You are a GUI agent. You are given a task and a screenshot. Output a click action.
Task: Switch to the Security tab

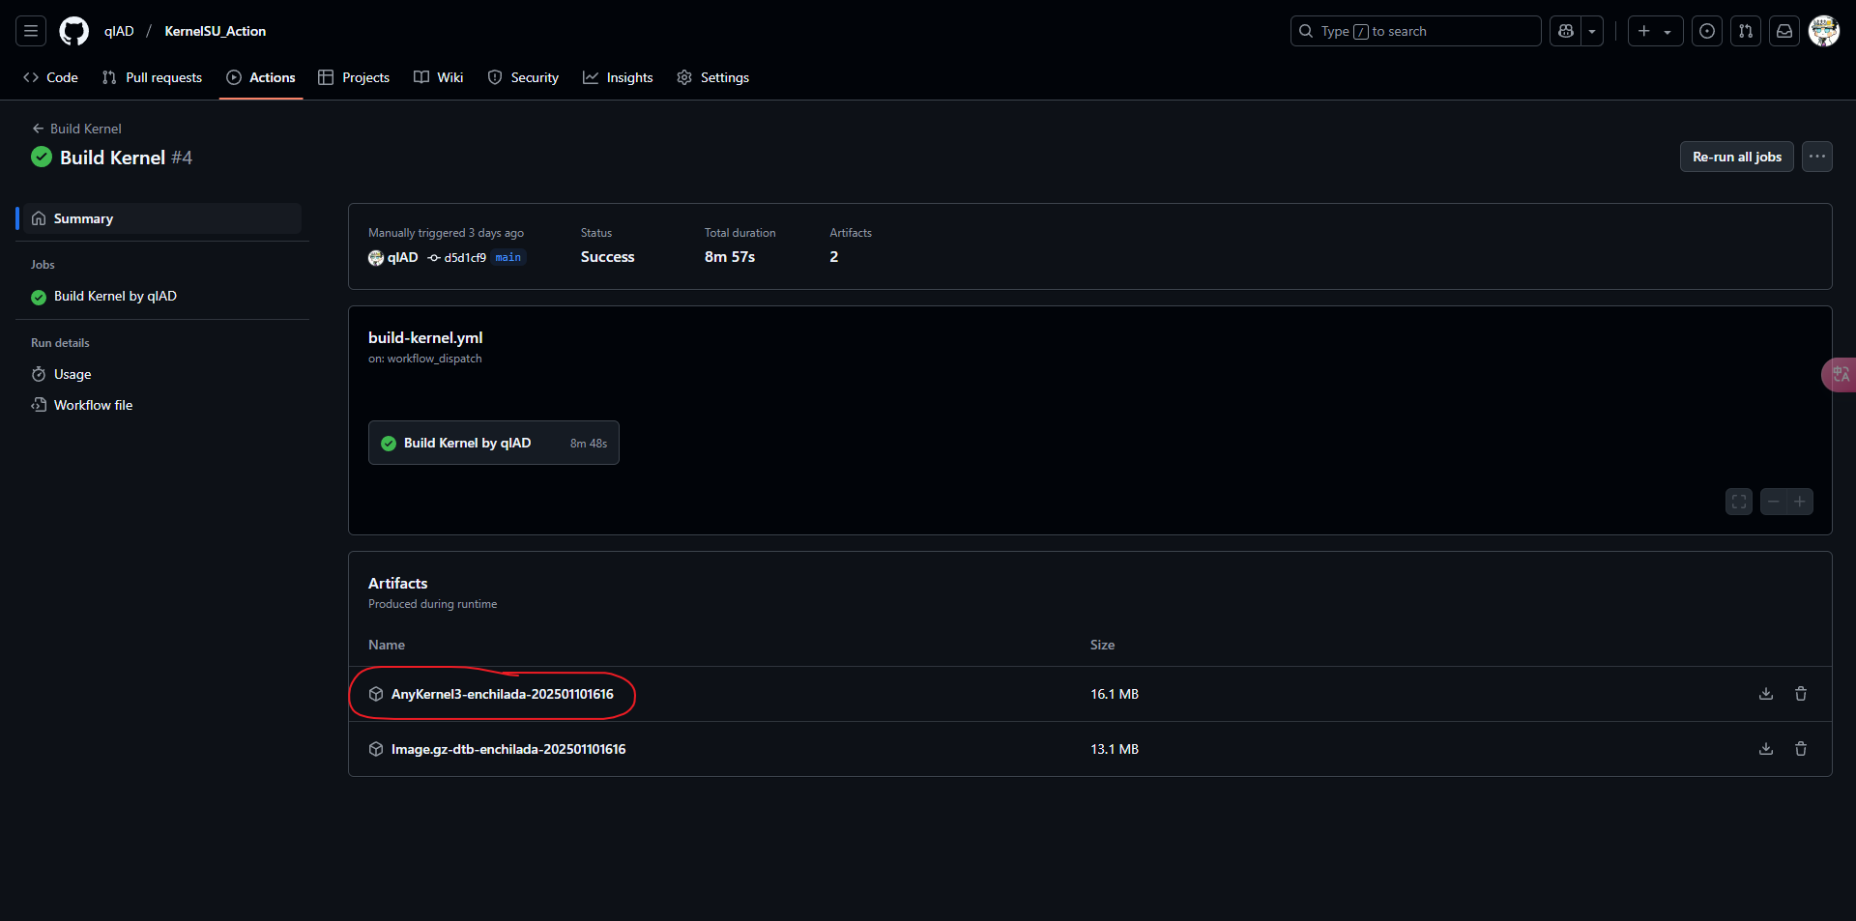523,77
